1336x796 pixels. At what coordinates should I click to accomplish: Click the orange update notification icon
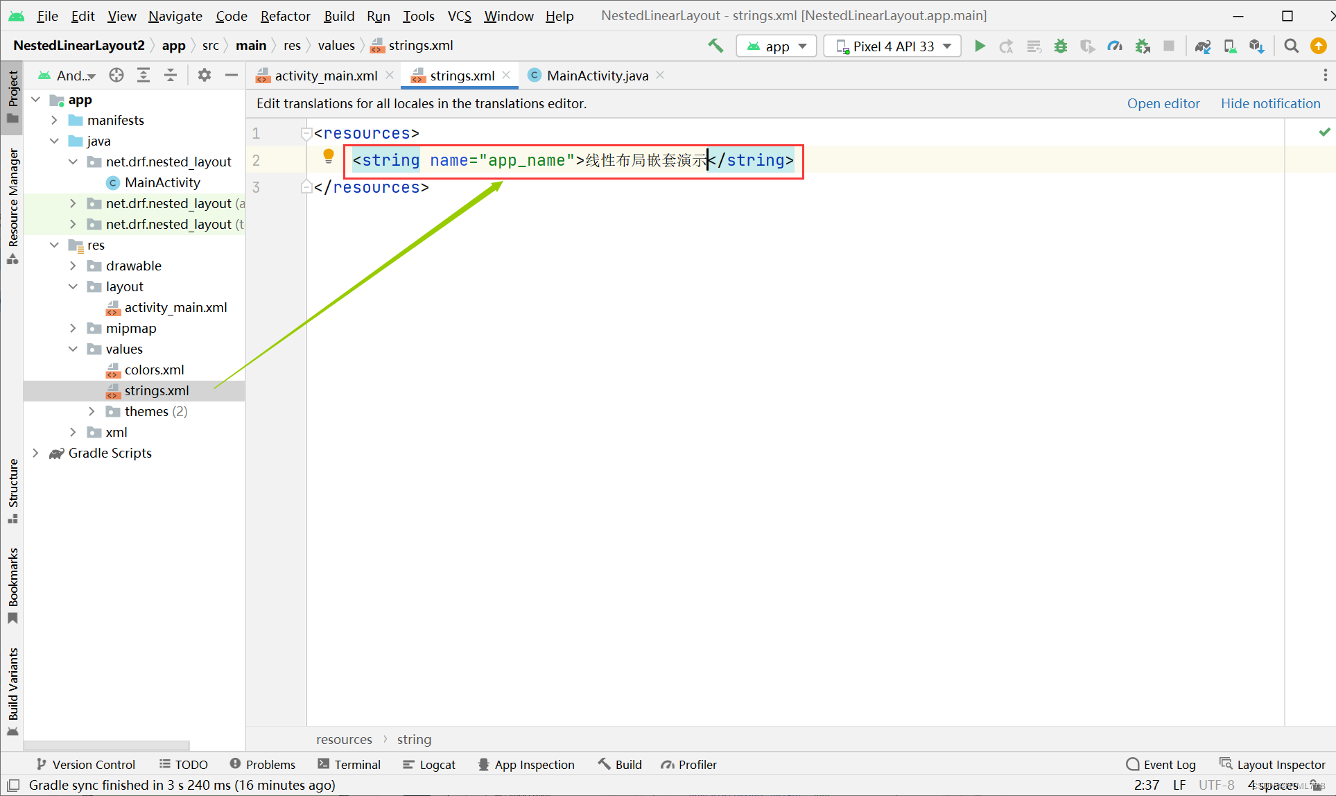coord(1319,46)
